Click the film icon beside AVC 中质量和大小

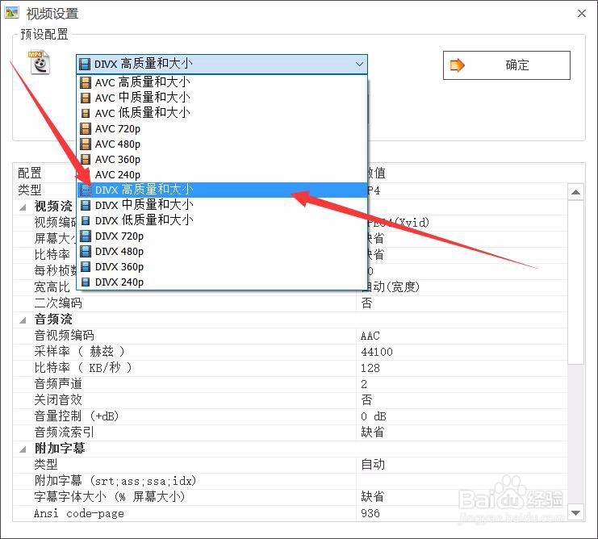[86, 98]
